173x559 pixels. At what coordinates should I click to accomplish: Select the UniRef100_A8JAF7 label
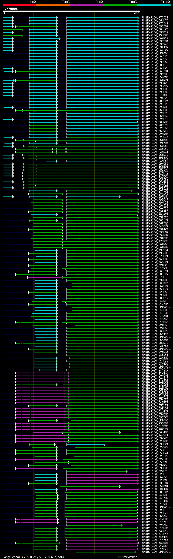(155, 214)
